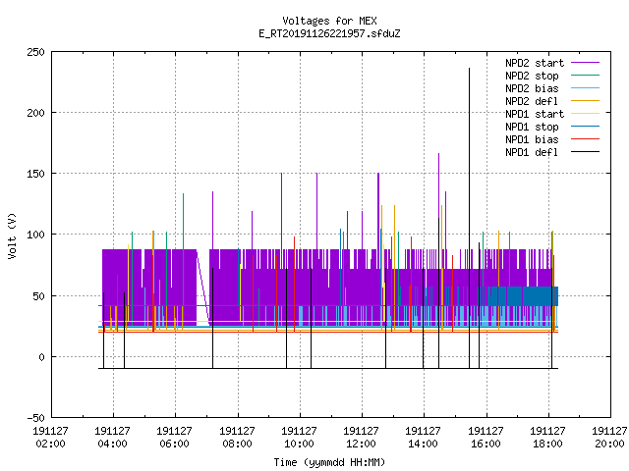Click the x-axis tick label 10:00

pyautogui.click(x=299, y=445)
